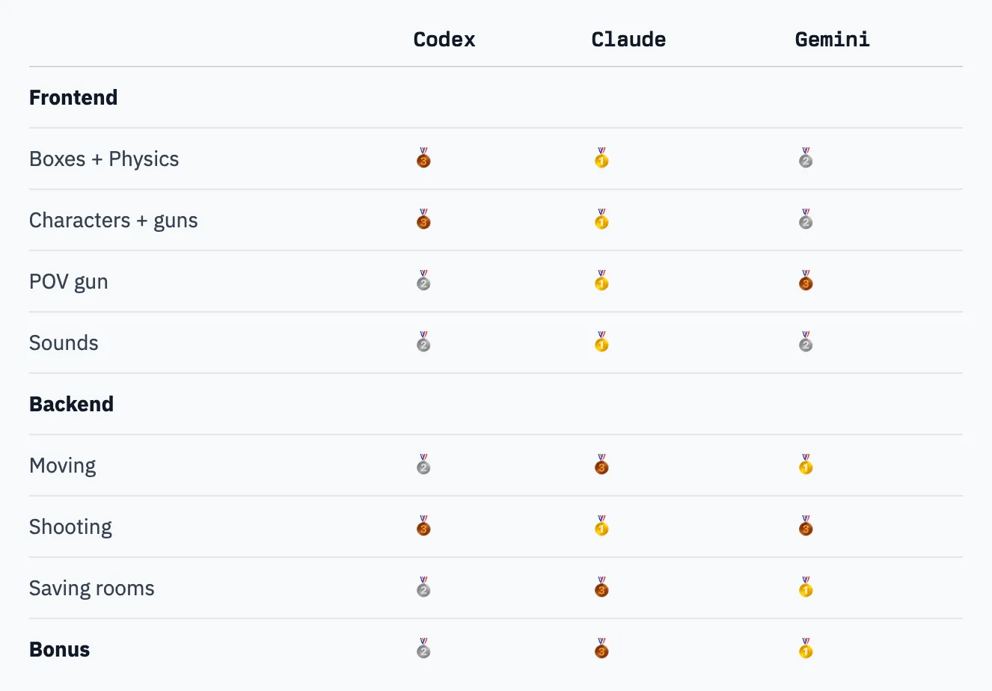Click the Frontend section heading

[x=73, y=98]
